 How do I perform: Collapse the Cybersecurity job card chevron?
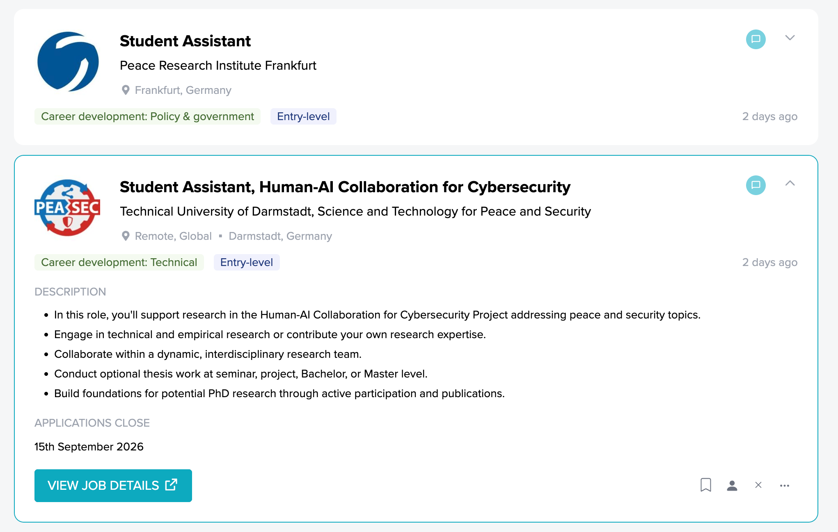pyautogui.click(x=790, y=183)
